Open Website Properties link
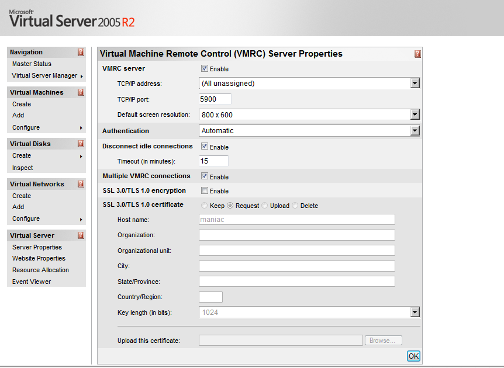The height and width of the screenshot is (368, 504). (39, 258)
